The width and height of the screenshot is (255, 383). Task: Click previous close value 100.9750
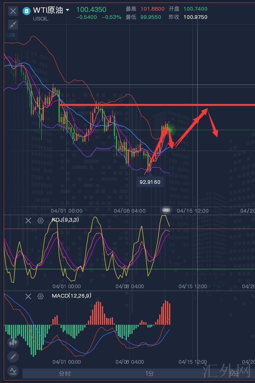click(x=195, y=17)
